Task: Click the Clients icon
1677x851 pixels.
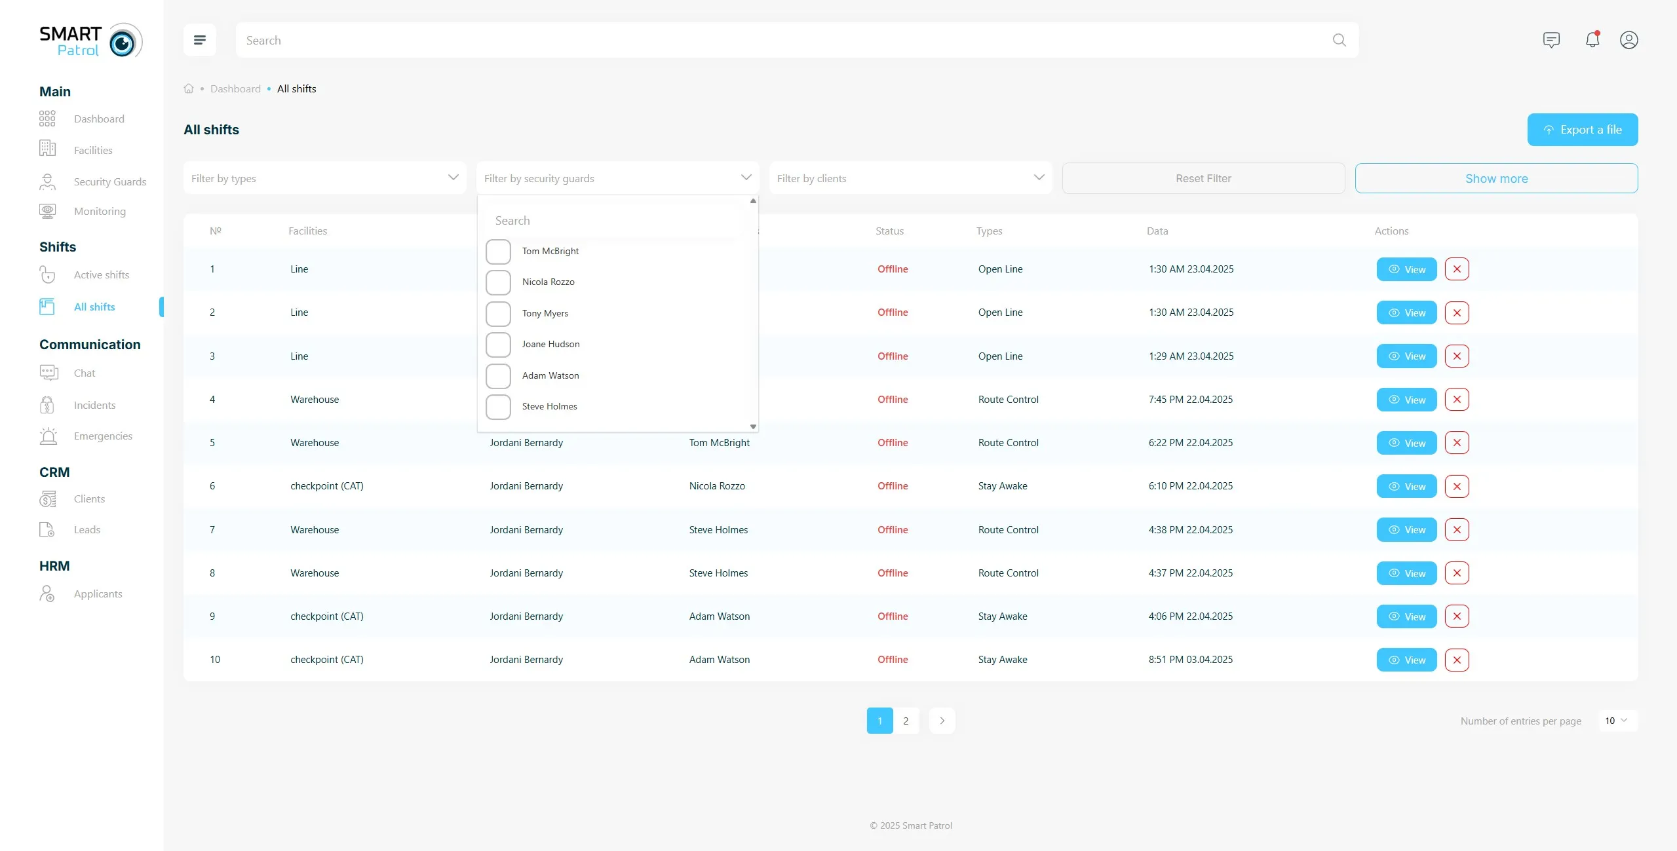Action: click(47, 499)
